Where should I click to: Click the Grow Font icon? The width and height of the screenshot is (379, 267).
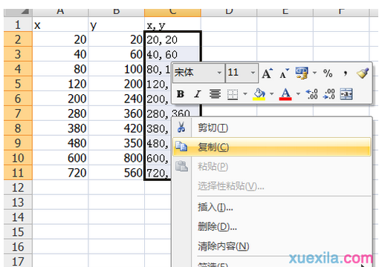tap(268, 73)
